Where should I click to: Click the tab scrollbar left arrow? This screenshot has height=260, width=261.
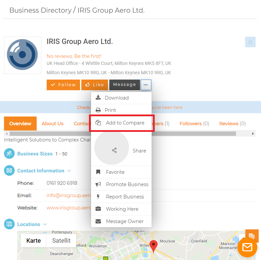[7, 133]
